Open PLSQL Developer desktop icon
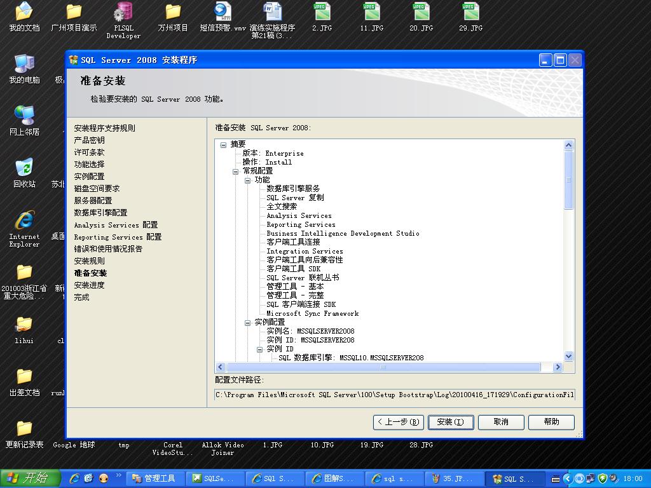The image size is (651, 488). click(x=123, y=13)
